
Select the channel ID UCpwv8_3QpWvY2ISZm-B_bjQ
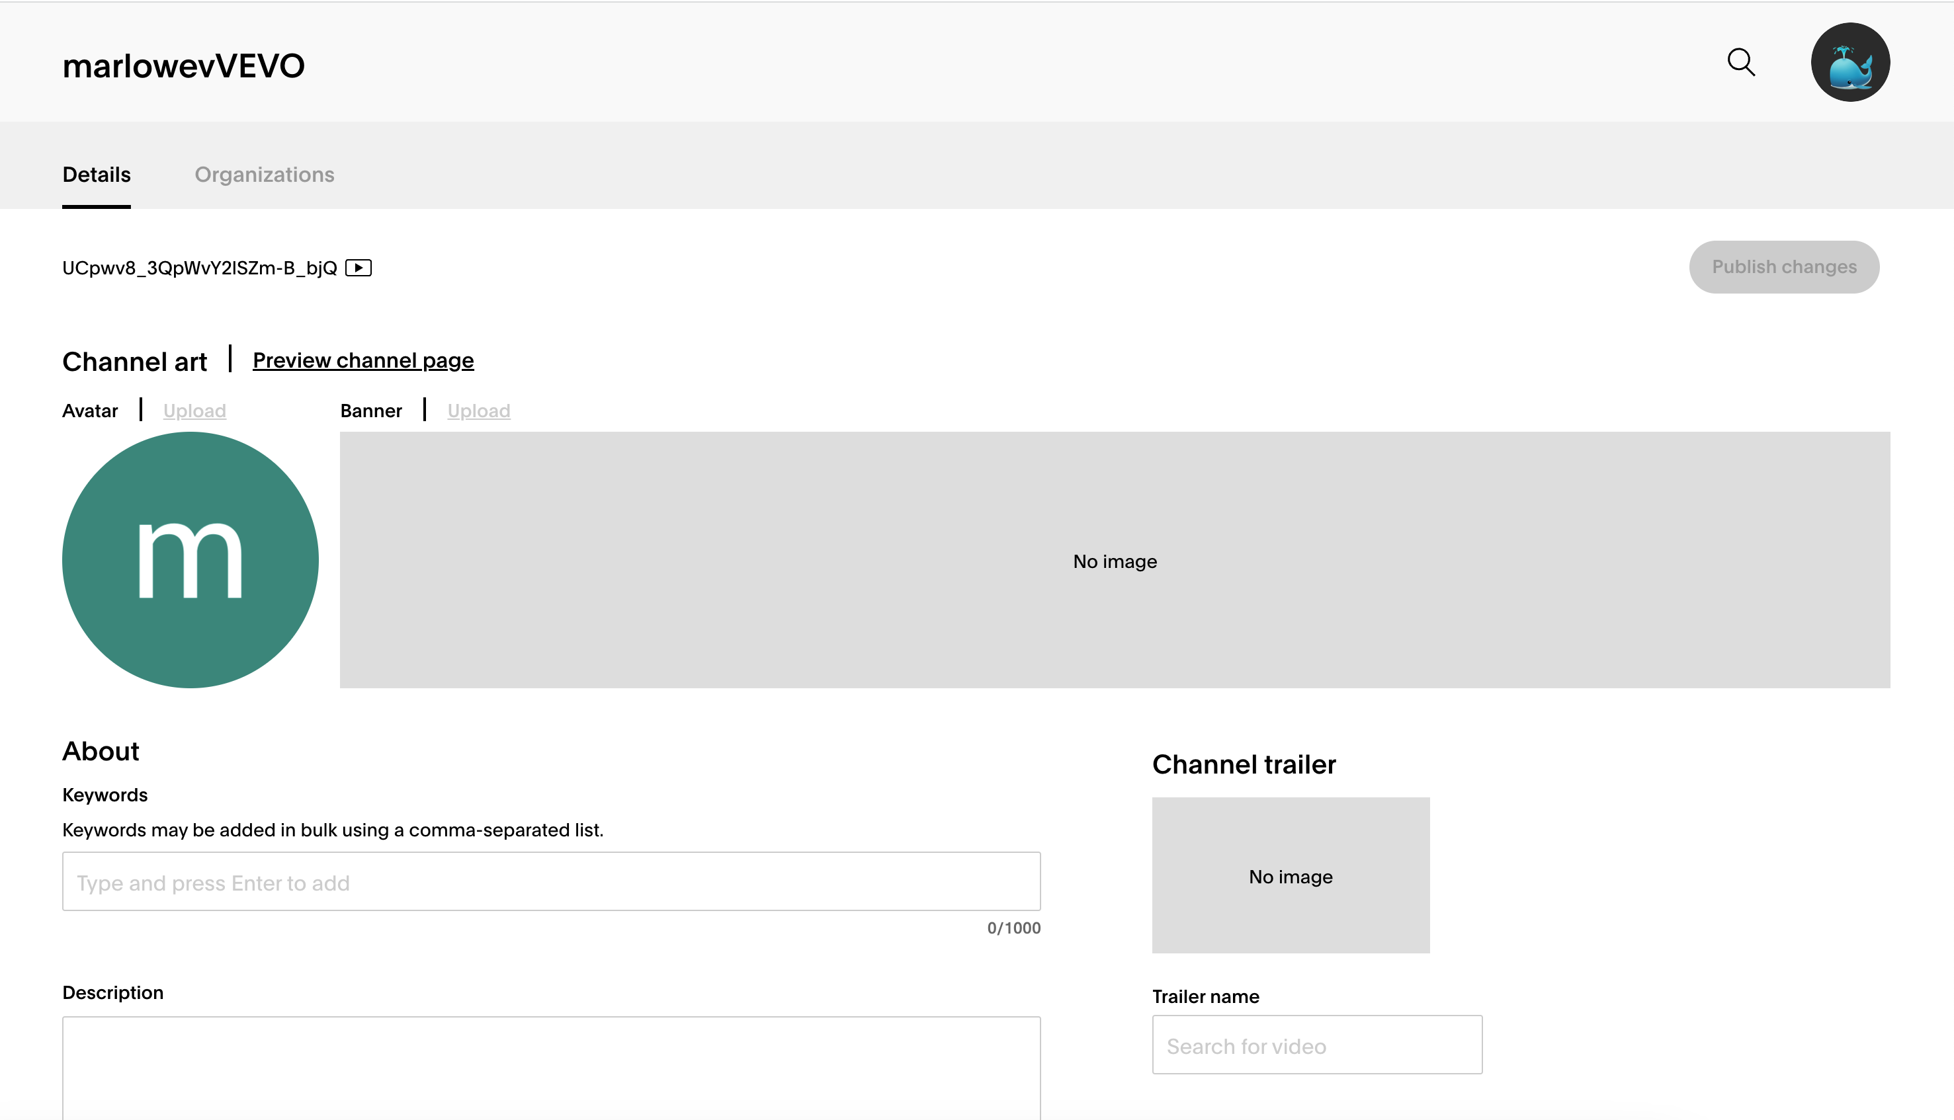[199, 267]
